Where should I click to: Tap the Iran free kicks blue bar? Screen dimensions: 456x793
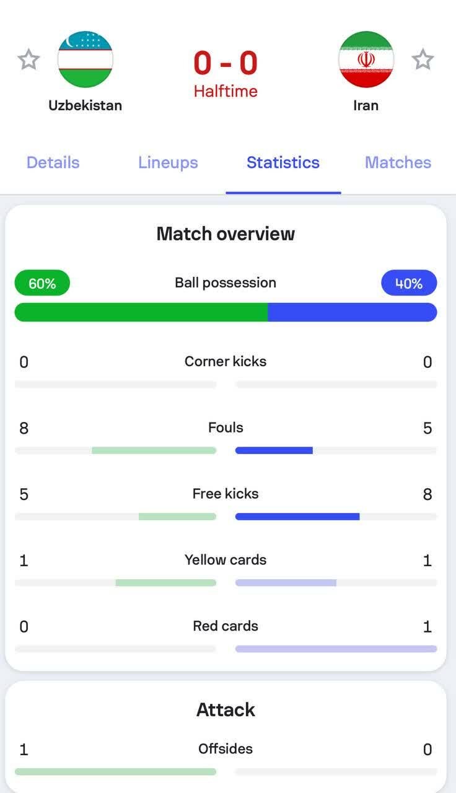297,517
